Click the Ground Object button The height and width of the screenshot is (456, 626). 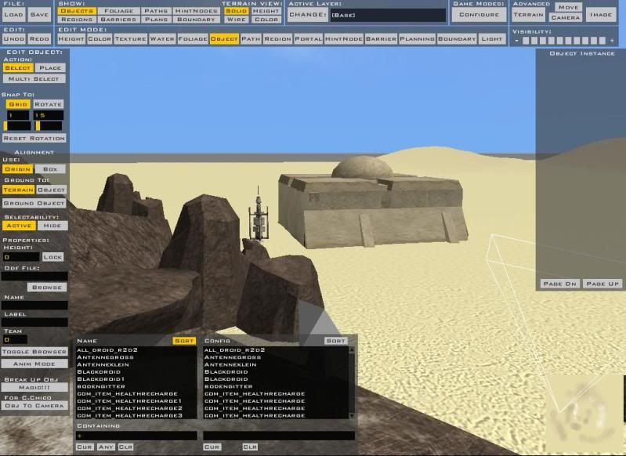click(x=34, y=203)
